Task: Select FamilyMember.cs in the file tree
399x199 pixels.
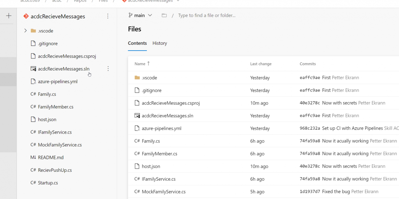Action: (x=55, y=107)
